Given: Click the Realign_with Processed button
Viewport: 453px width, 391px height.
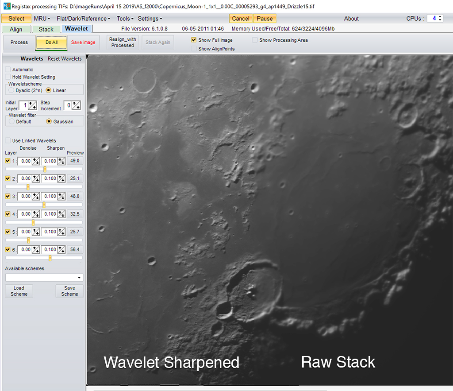Looking at the screenshot, I should click(123, 43).
